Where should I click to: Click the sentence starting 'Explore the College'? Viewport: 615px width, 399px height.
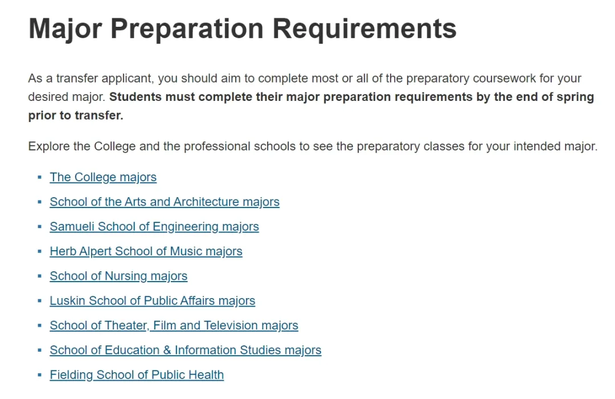(x=313, y=146)
